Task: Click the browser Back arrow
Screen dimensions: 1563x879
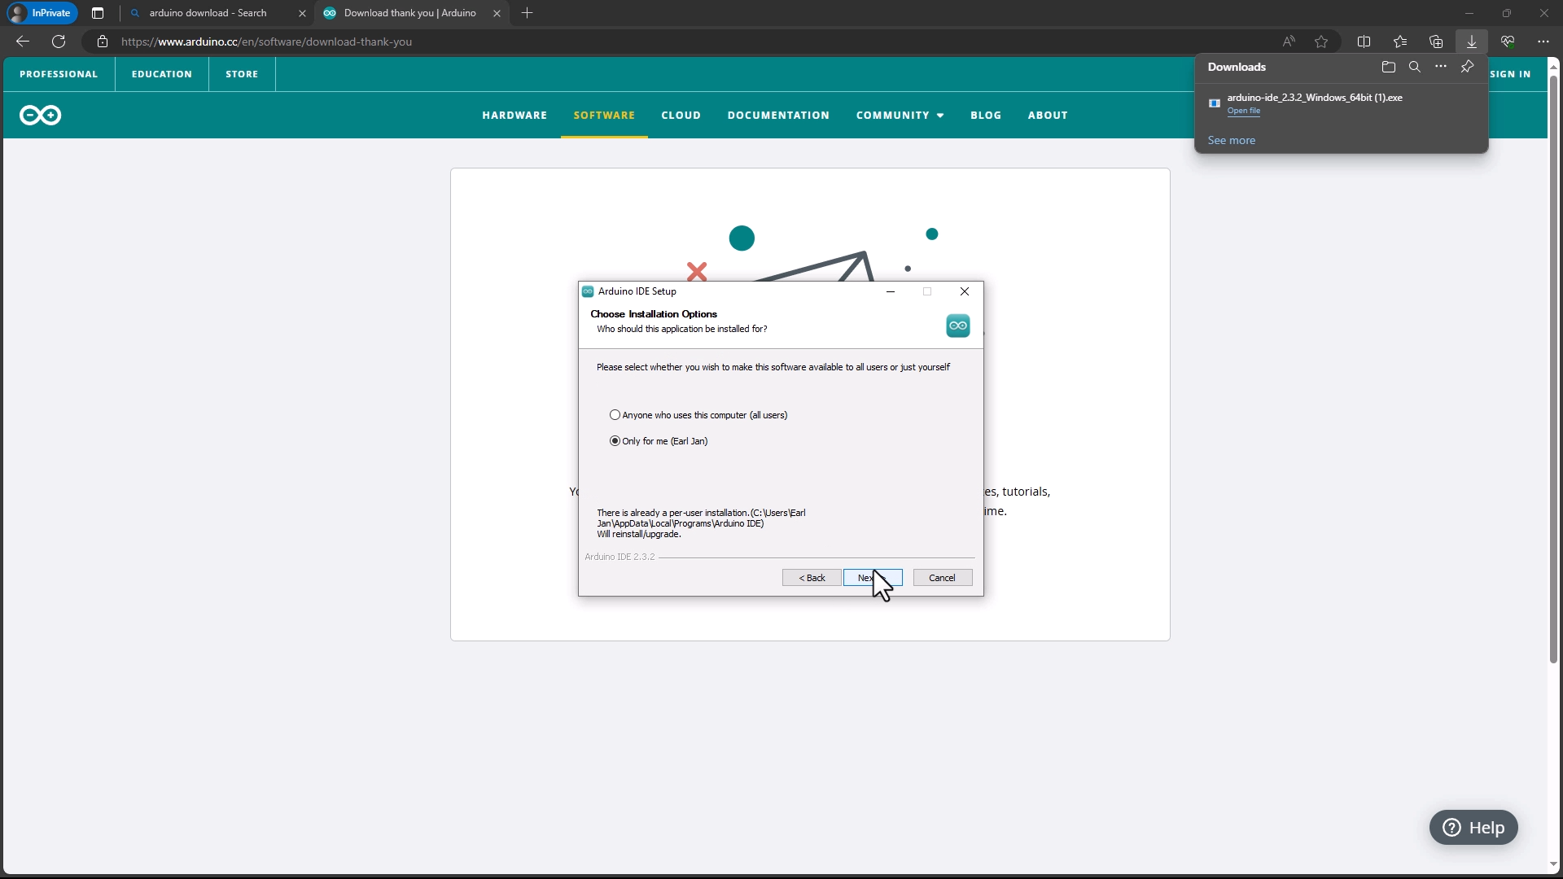Action: pos(23,42)
